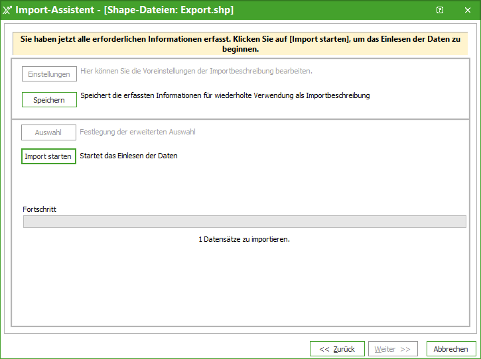This screenshot has width=481, height=359.
Task: Click the window title 'Shape-Dateien: Export.shp'
Action: tap(169, 10)
